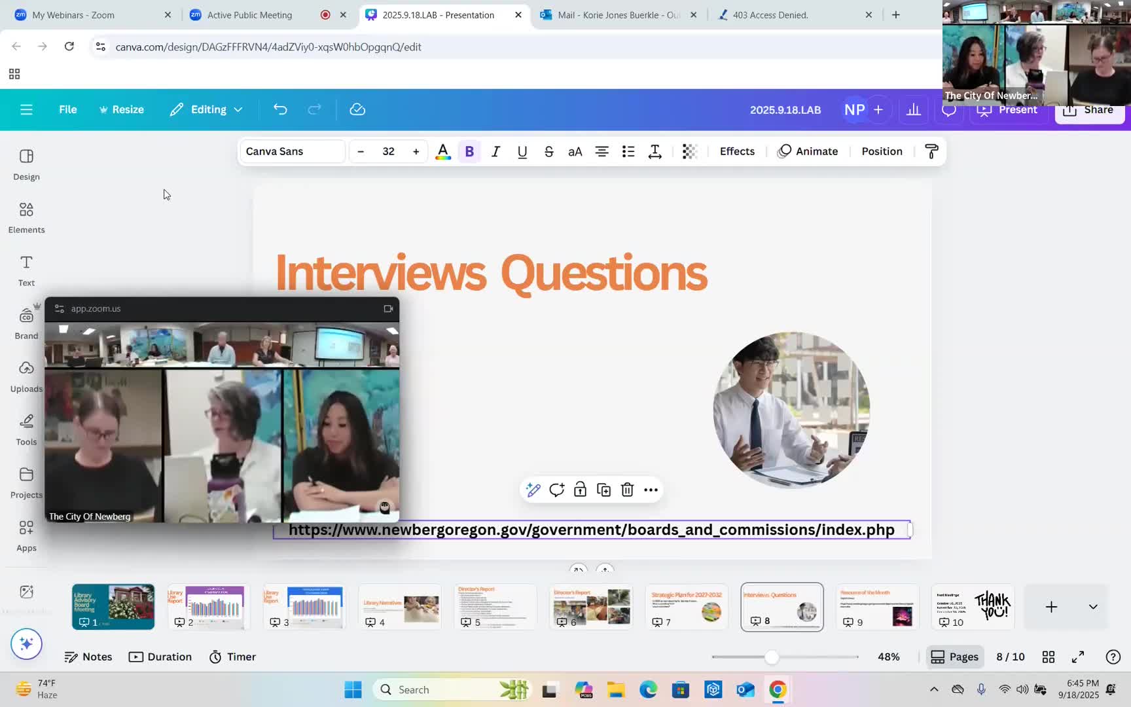Expand the add page options chevron

click(1093, 607)
